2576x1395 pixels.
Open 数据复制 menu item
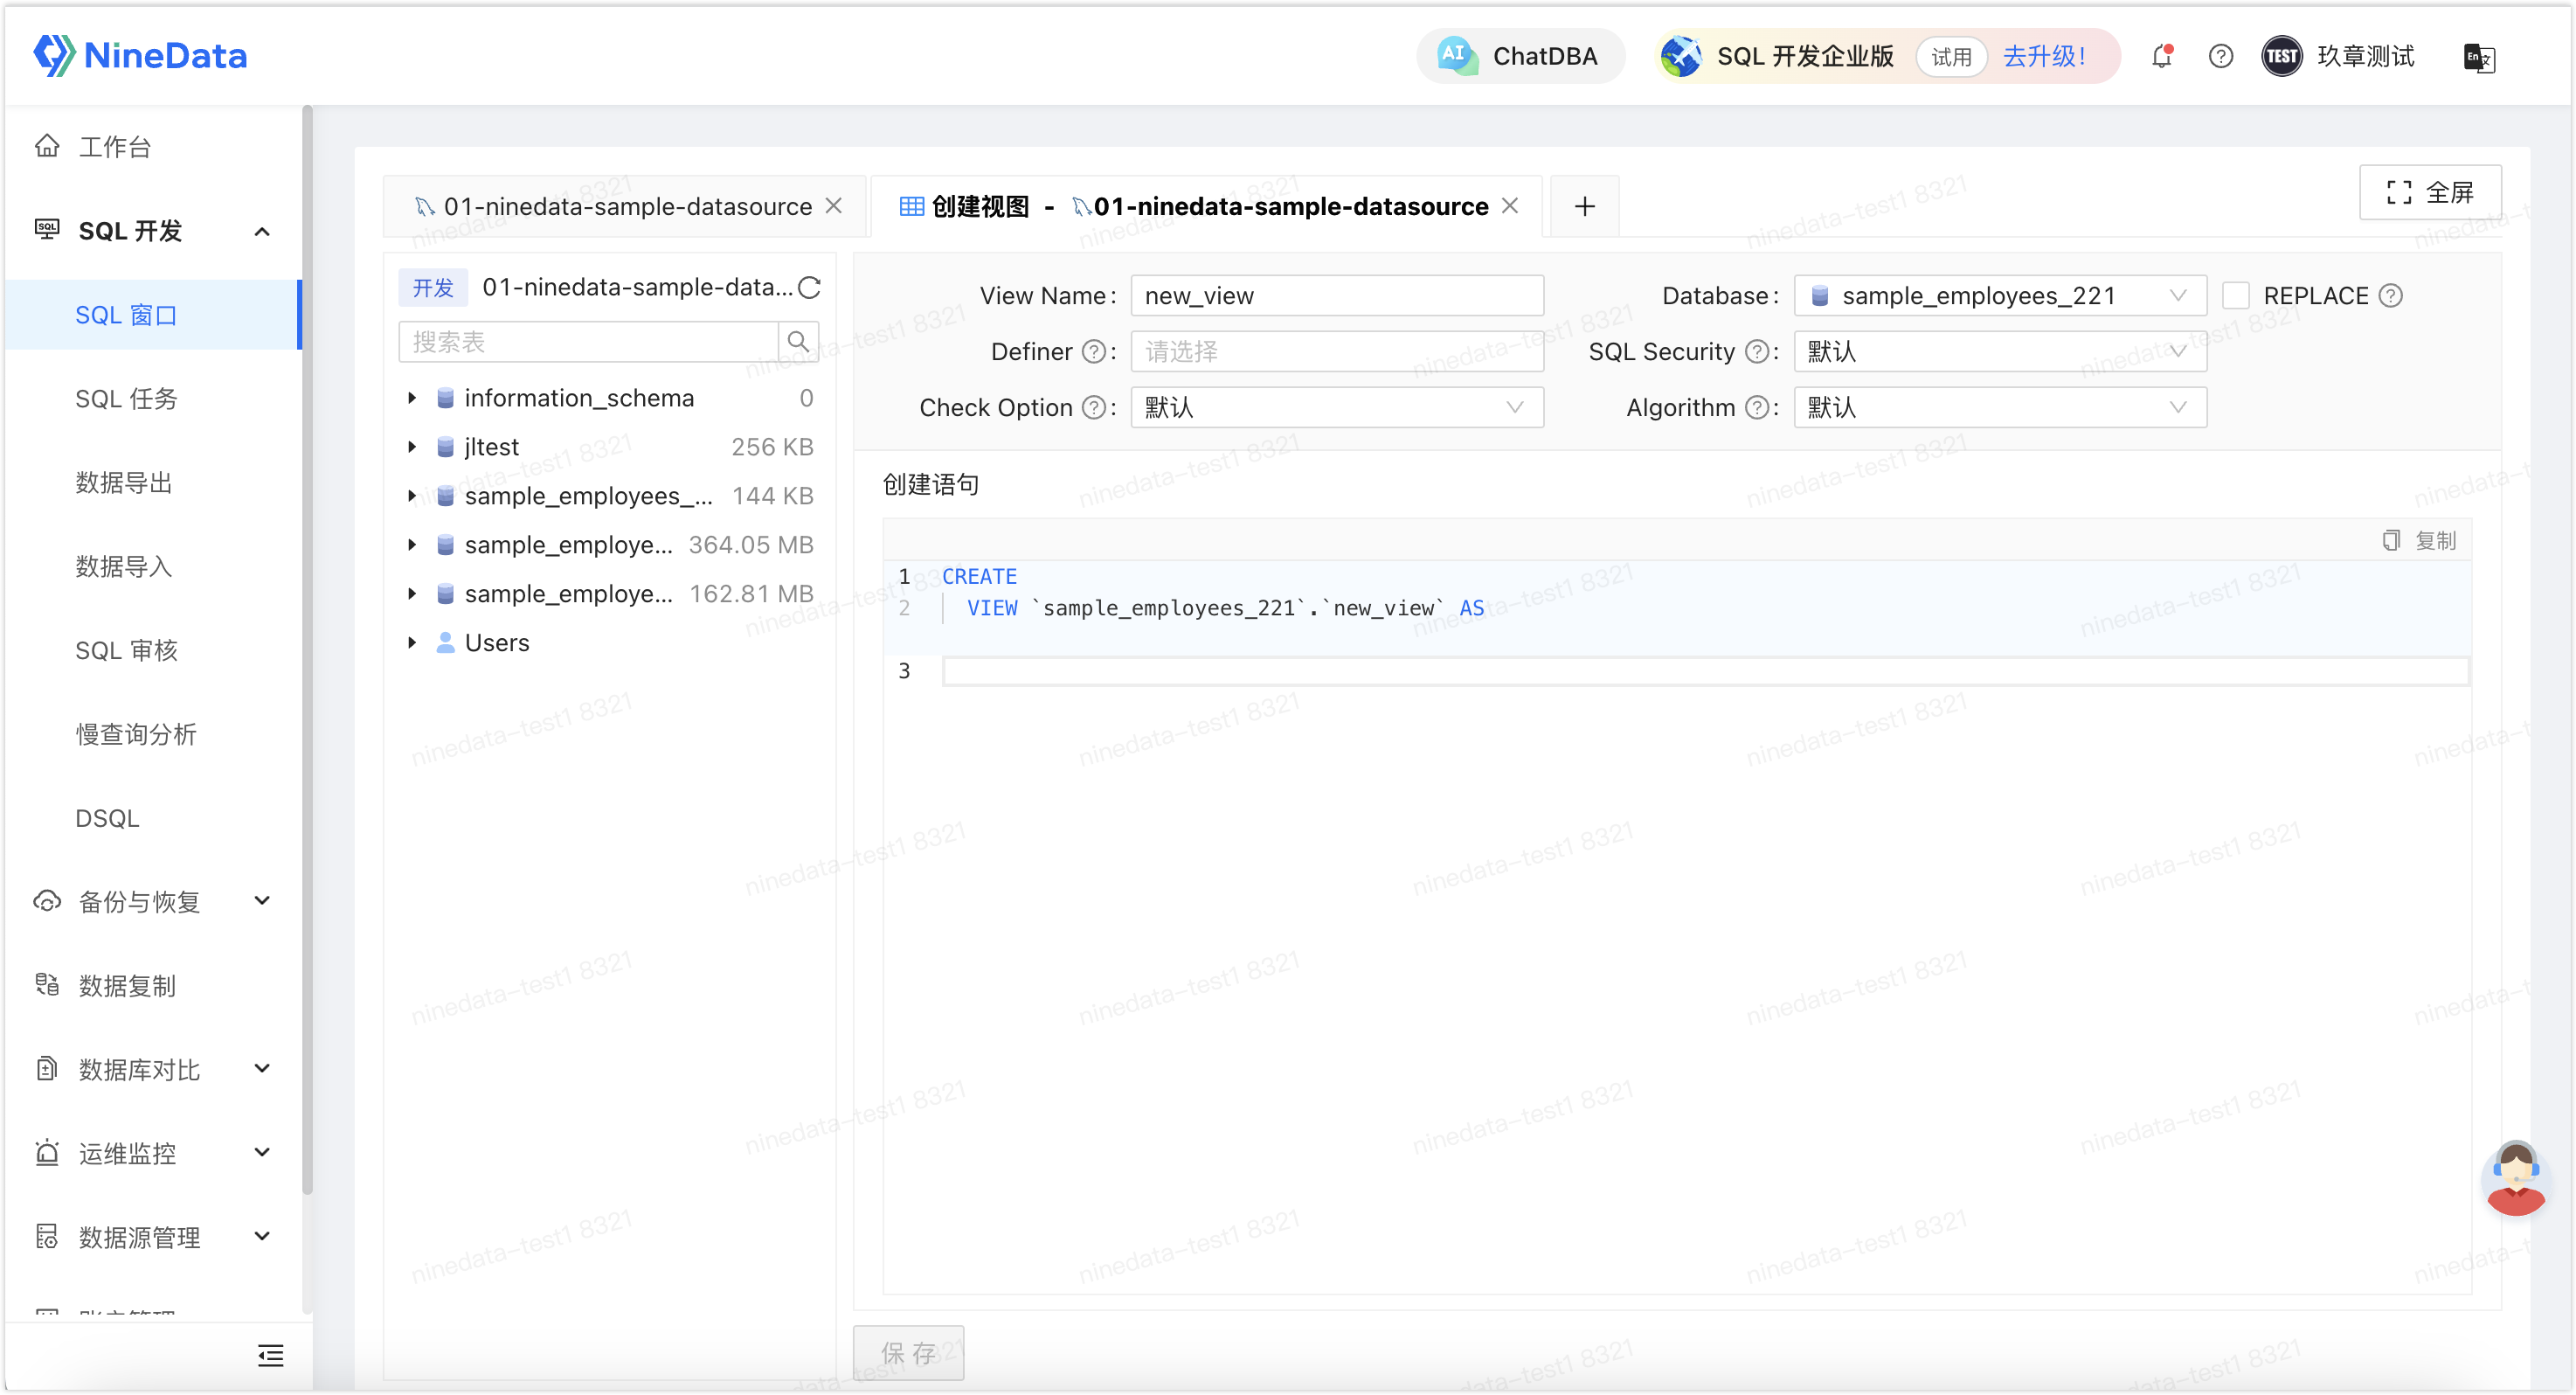coord(127,986)
